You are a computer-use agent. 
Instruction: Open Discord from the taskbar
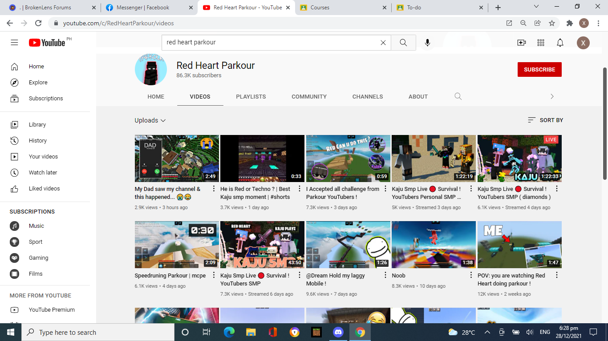[x=338, y=332]
